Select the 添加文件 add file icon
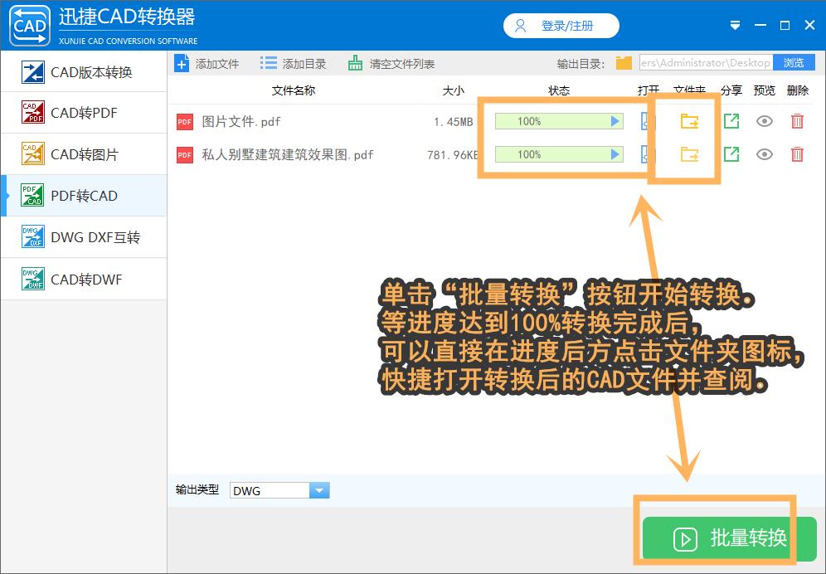The image size is (826, 574). tap(182, 62)
